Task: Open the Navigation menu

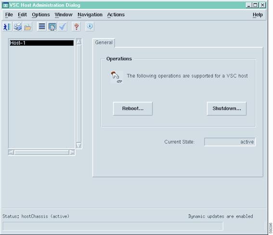Action: (90, 15)
